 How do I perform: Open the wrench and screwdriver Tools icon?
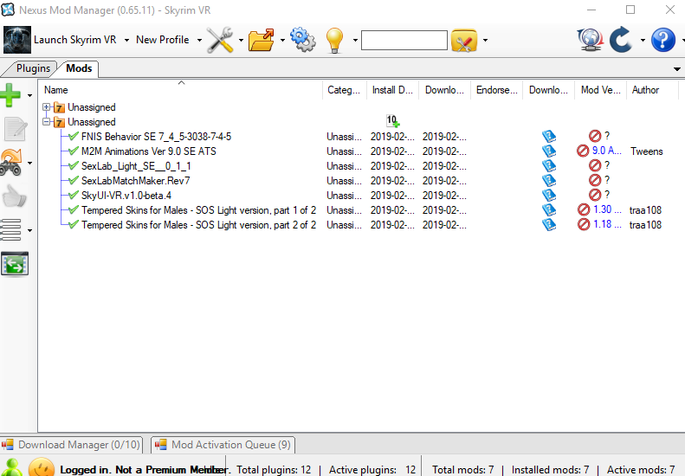click(x=220, y=40)
